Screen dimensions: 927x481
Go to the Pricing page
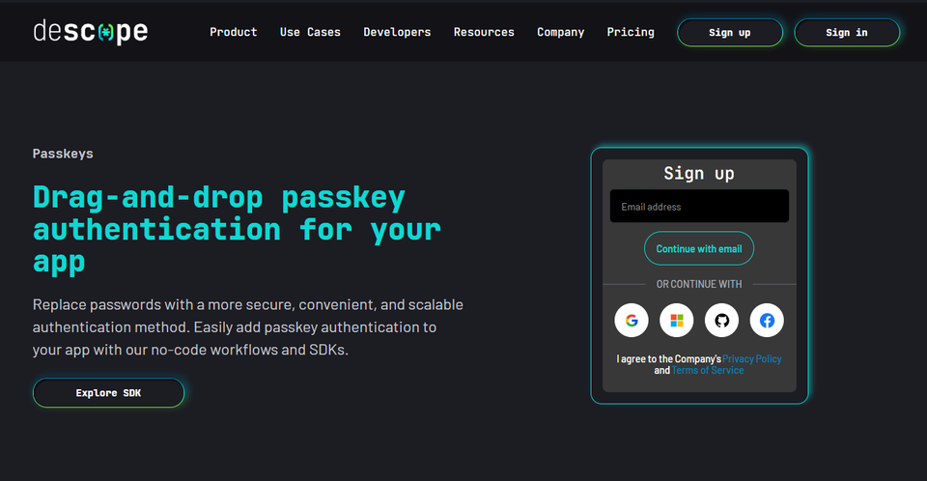[x=631, y=32]
